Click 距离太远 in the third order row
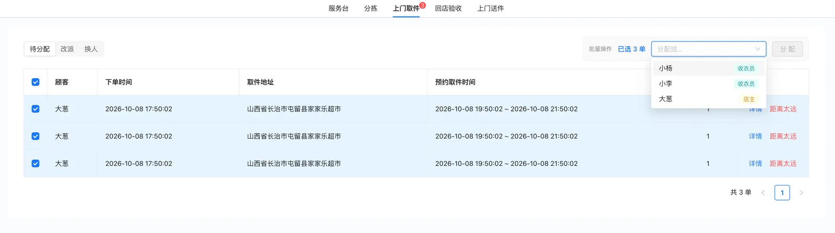The height and width of the screenshot is (233, 835). [x=783, y=163]
